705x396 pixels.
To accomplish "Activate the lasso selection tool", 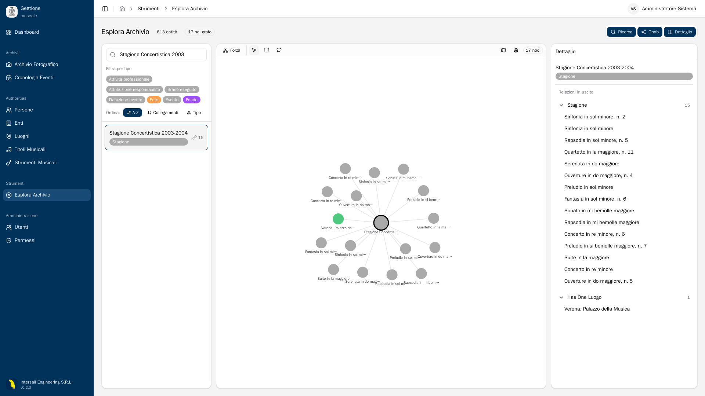I will click(x=279, y=50).
